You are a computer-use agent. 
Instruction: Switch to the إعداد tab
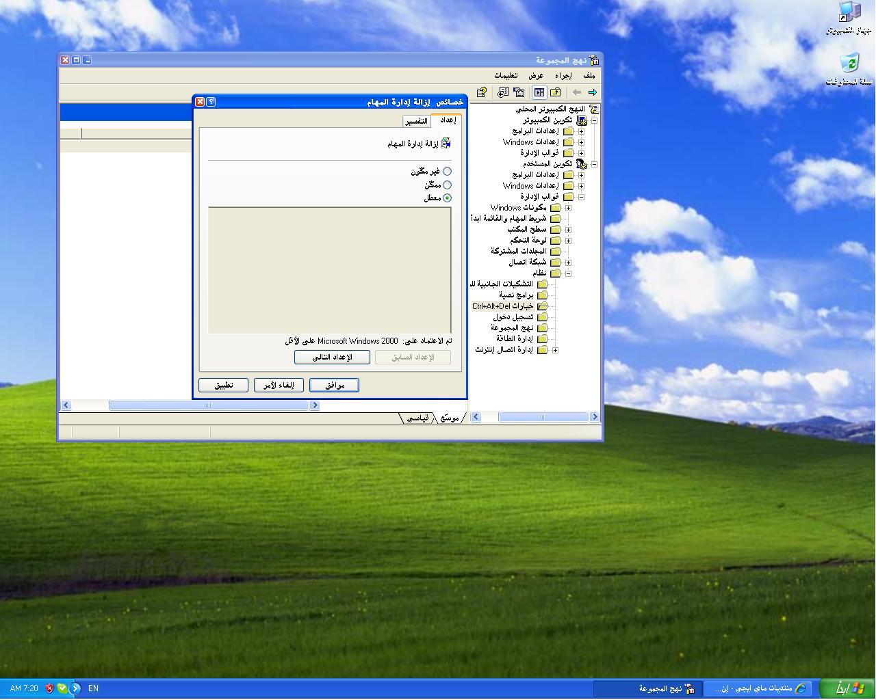click(x=448, y=120)
